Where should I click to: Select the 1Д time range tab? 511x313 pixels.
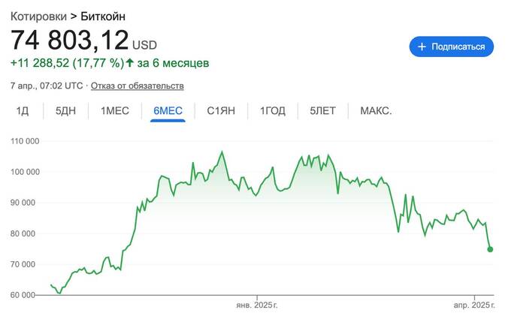23,111
